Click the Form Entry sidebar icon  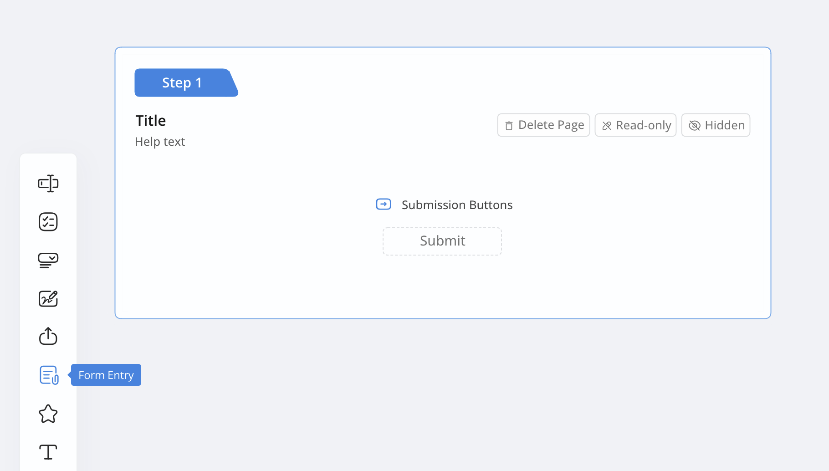click(49, 375)
